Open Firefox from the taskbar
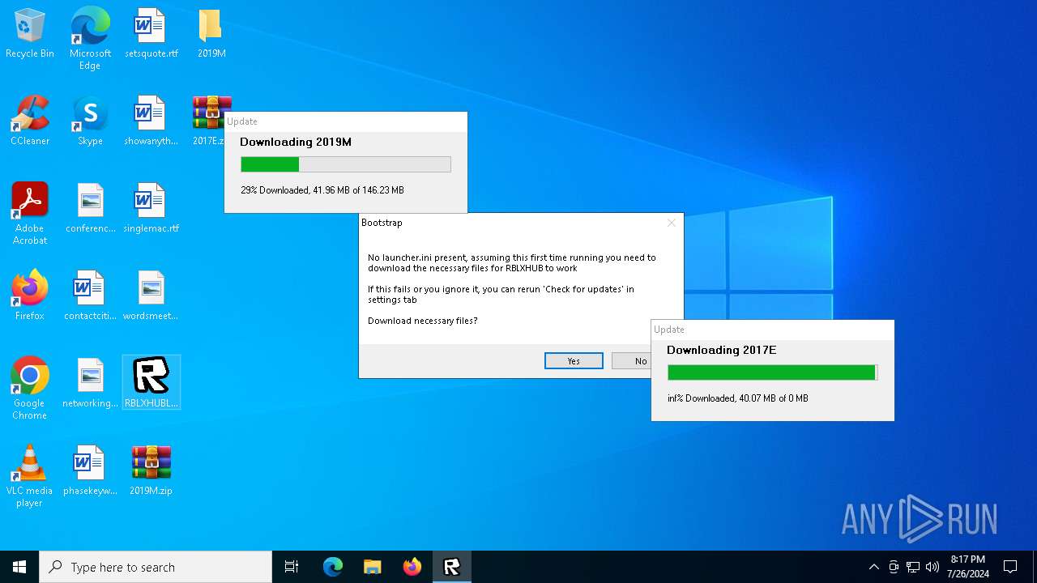 coord(412,567)
